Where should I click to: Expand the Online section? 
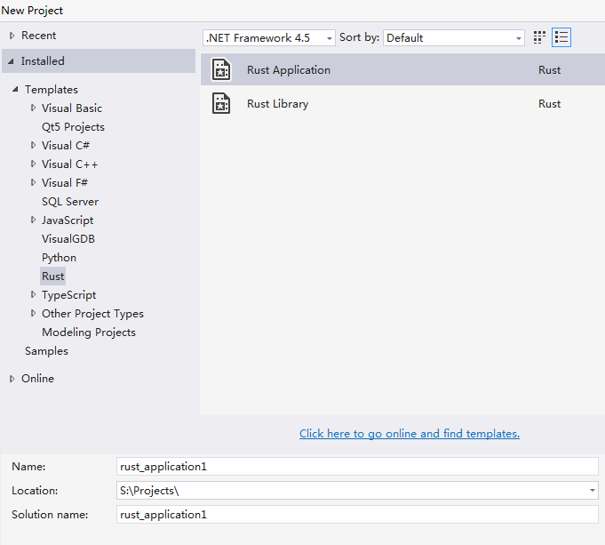12,379
